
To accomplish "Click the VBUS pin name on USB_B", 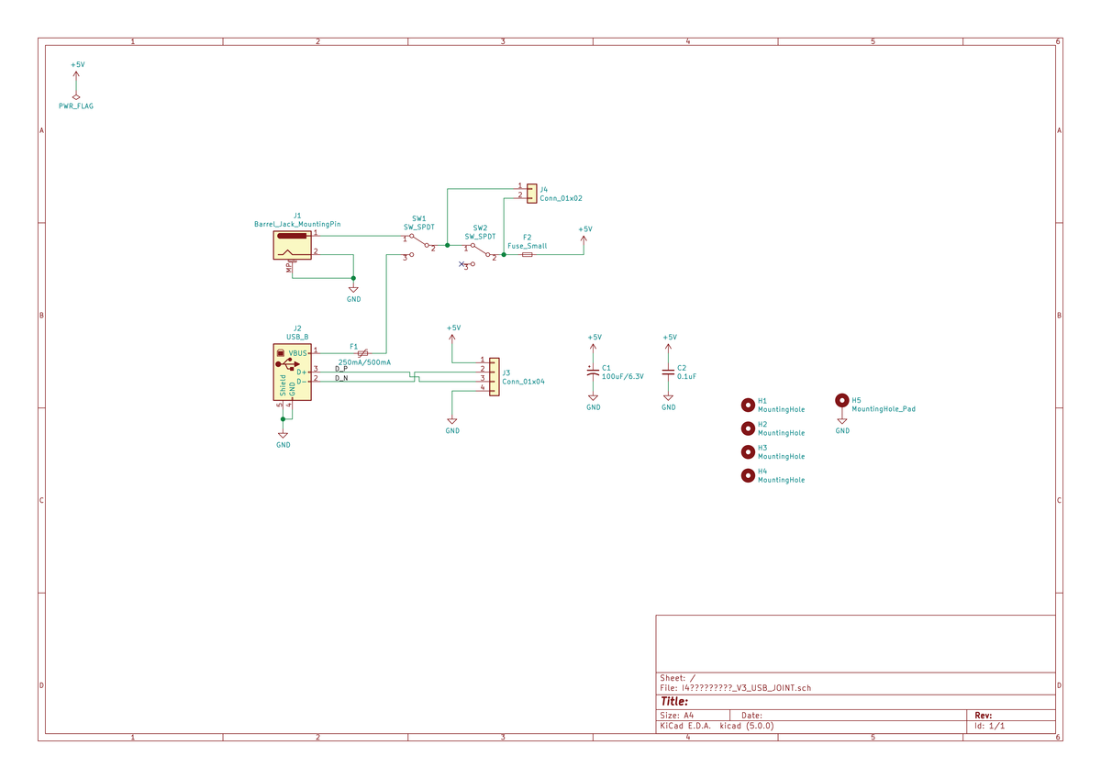I will 298,353.
